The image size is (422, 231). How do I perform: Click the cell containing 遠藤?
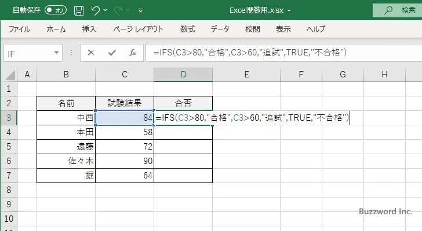pos(66,147)
